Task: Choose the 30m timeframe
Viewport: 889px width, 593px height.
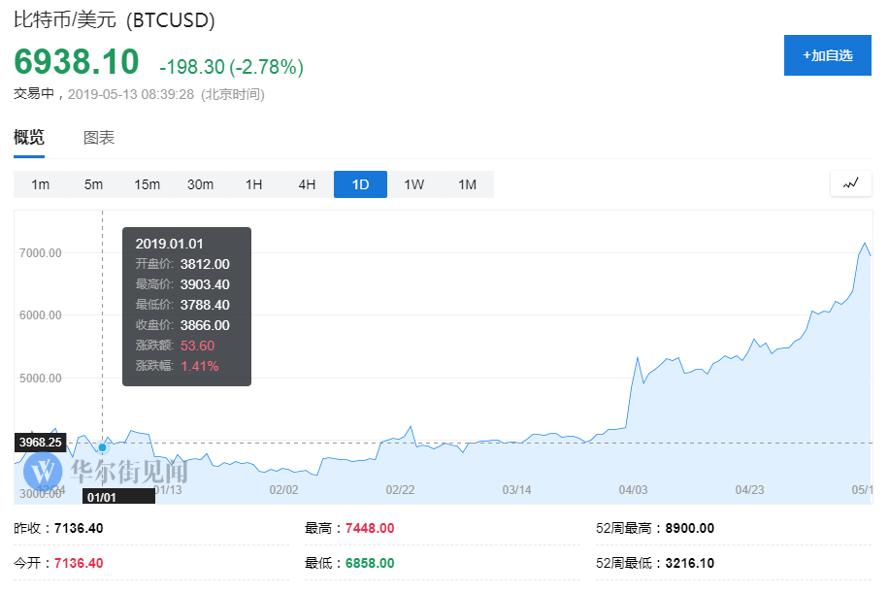Action: 200,184
